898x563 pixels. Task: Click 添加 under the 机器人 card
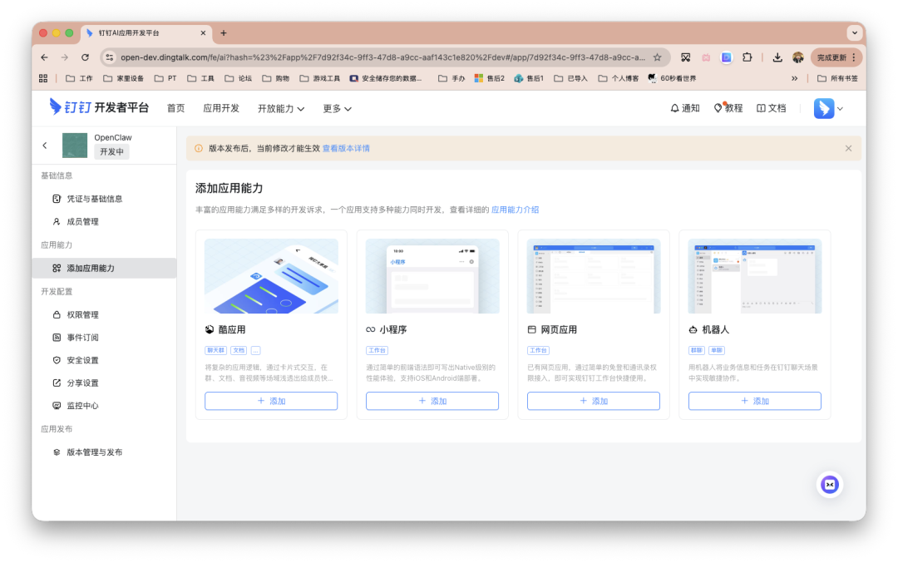[x=753, y=400]
